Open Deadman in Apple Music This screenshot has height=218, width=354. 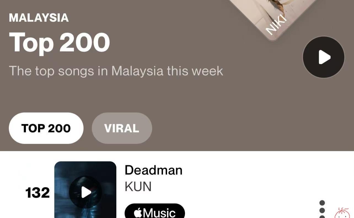155,211
